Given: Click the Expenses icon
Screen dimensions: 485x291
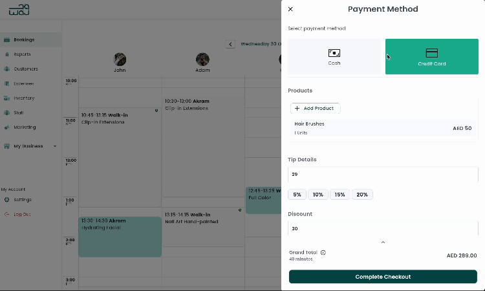Looking at the screenshot, I should pyautogui.click(x=7, y=83).
